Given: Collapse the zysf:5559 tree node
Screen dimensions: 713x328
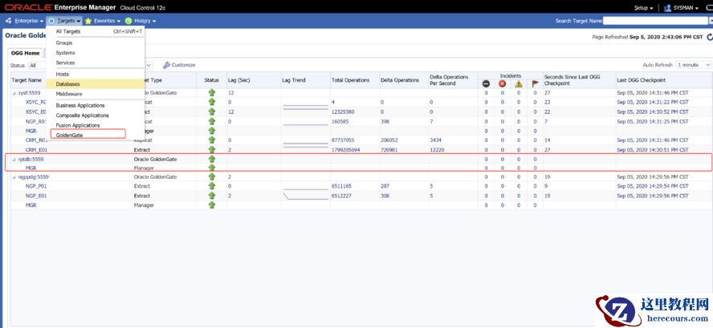Looking at the screenshot, I should pyautogui.click(x=14, y=94).
